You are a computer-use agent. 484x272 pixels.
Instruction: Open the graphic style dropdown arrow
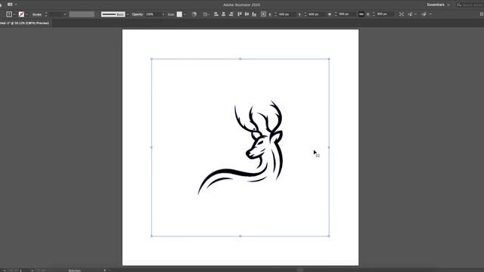click(185, 14)
